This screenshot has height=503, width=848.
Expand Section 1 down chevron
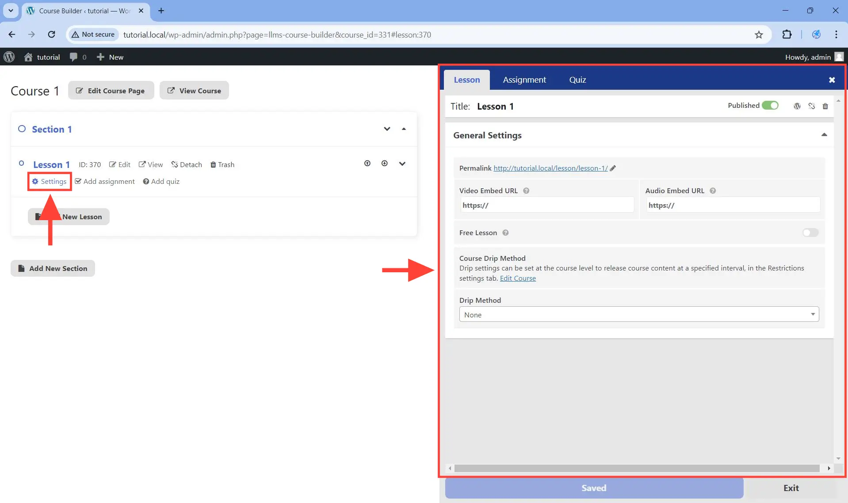pos(387,129)
